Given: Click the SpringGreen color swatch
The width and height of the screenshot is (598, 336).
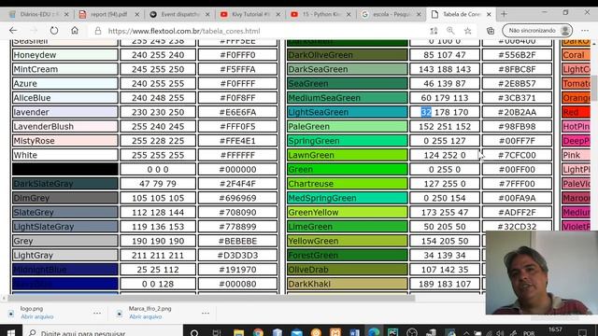Looking at the screenshot, I should [347, 141].
